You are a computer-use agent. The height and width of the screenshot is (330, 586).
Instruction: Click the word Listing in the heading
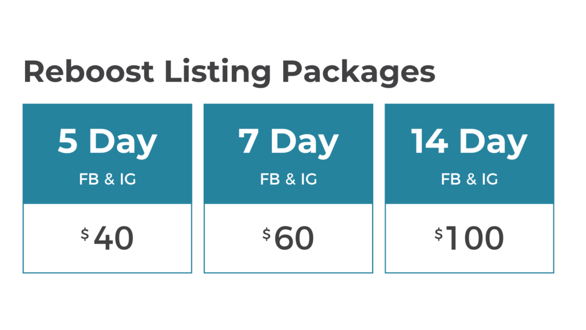pyautogui.click(x=218, y=73)
